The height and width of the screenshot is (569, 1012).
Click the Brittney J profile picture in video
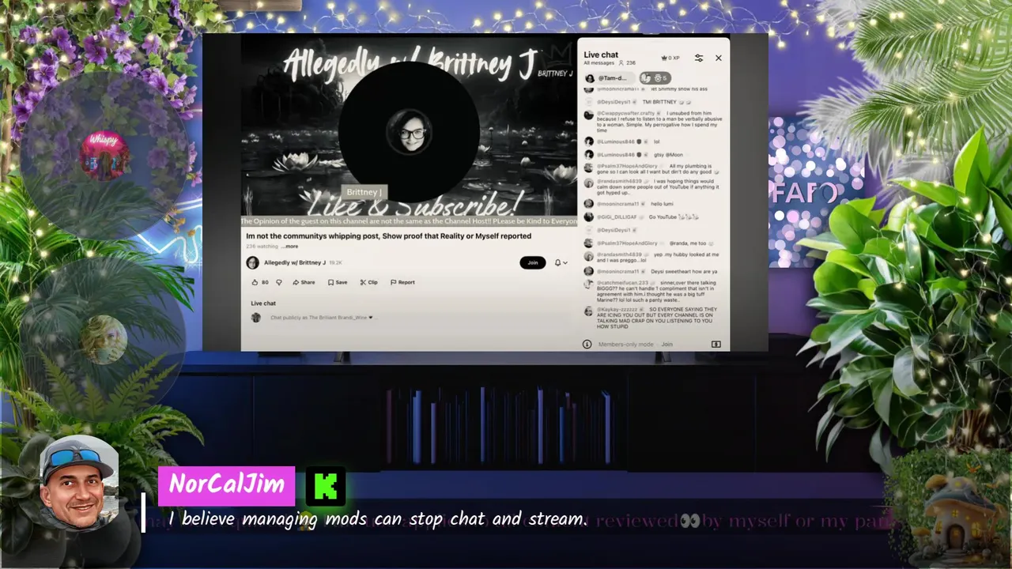pyautogui.click(x=410, y=131)
